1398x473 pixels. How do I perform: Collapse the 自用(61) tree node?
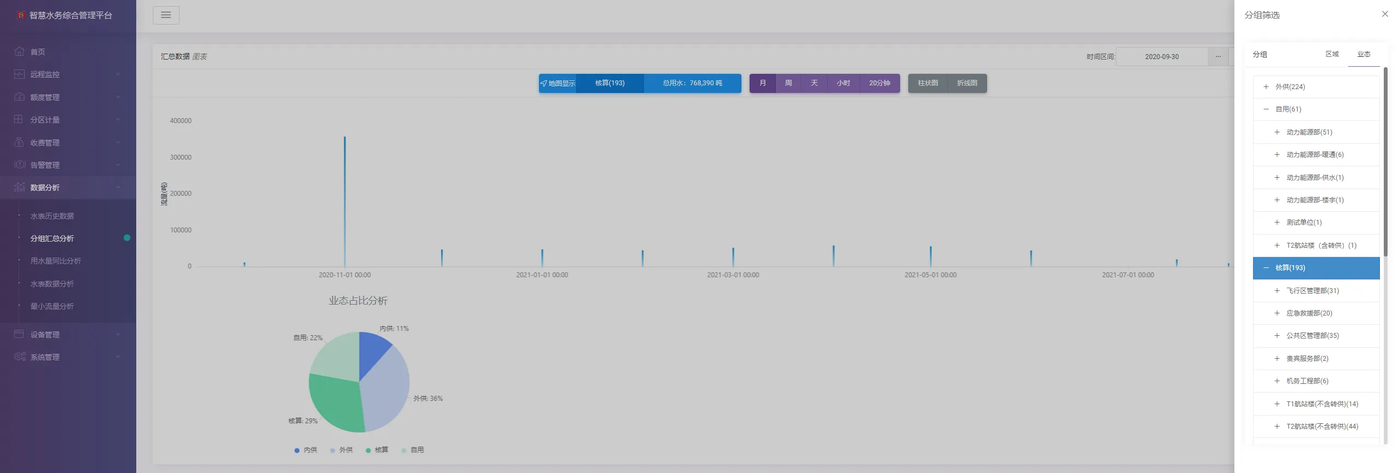coord(1266,109)
